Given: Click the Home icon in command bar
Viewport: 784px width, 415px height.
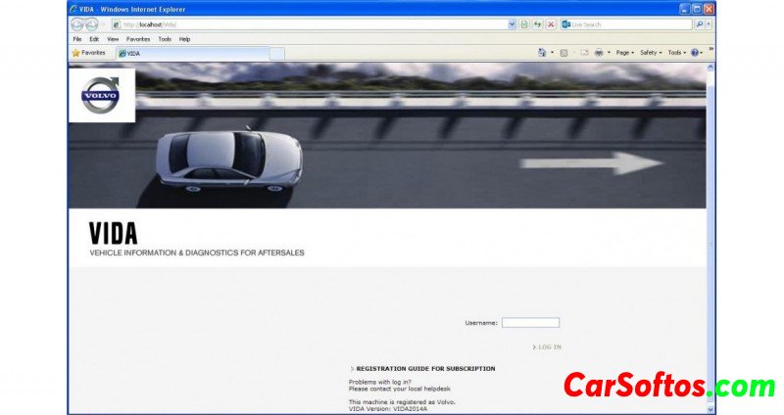Looking at the screenshot, I should click(542, 53).
